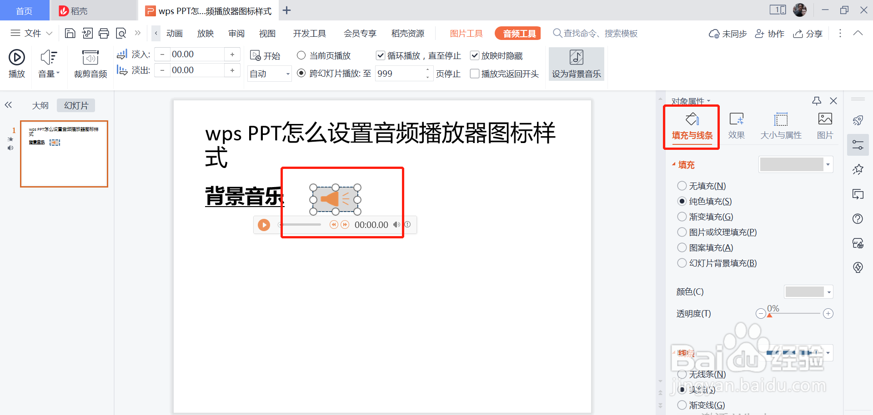The image size is (873, 415).
Task: Select No Fill (无填充) radio button
Action: [x=682, y=186]
